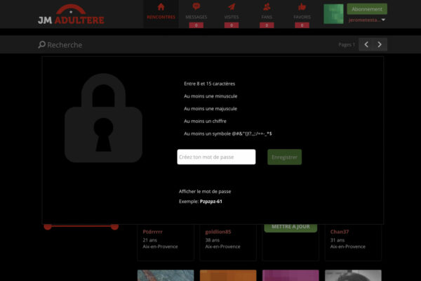Open Favoris thumbs-up icon

click(302, 6)
